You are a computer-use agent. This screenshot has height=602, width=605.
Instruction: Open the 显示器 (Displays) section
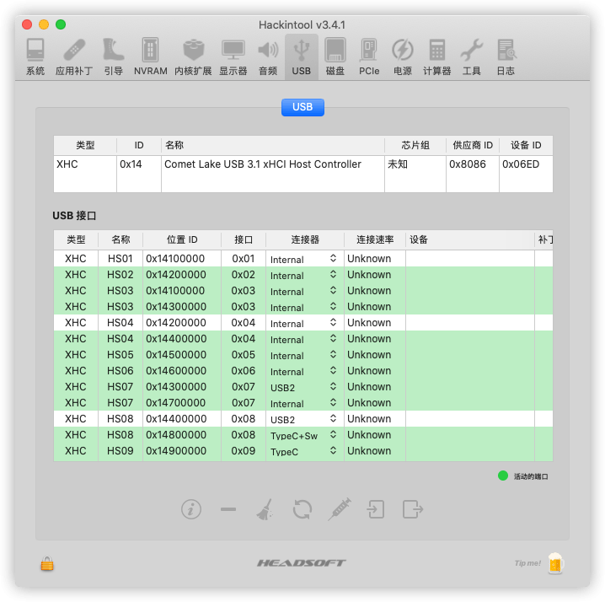[233, 56]
